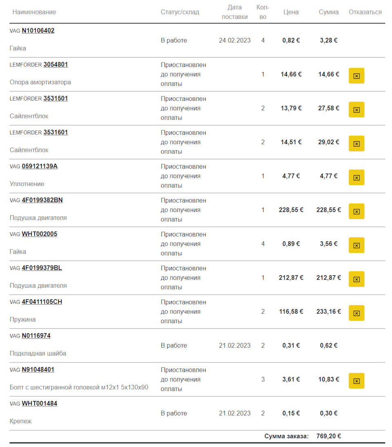
Task: Cancel the Опора амортизатора 3054801 item
Action: pos(356,76)
